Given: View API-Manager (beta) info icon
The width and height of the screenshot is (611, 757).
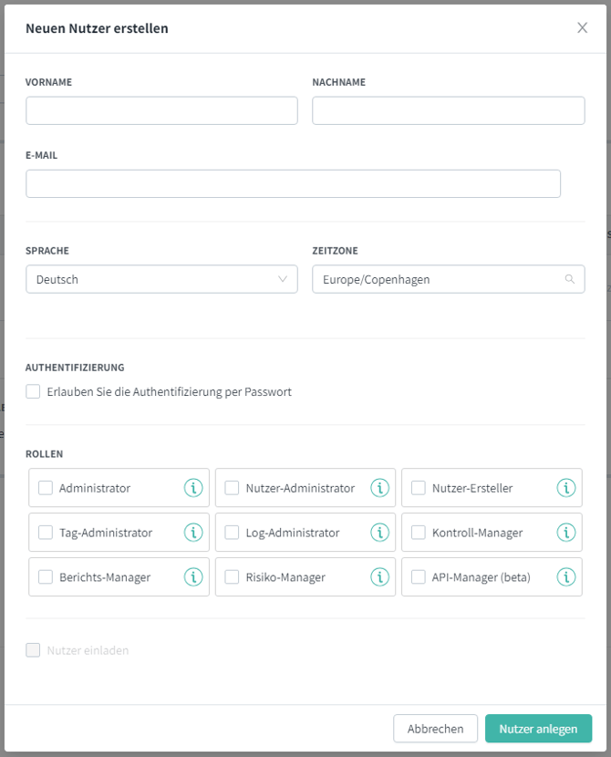Looking at the screenshot, I should pos(566,577).
